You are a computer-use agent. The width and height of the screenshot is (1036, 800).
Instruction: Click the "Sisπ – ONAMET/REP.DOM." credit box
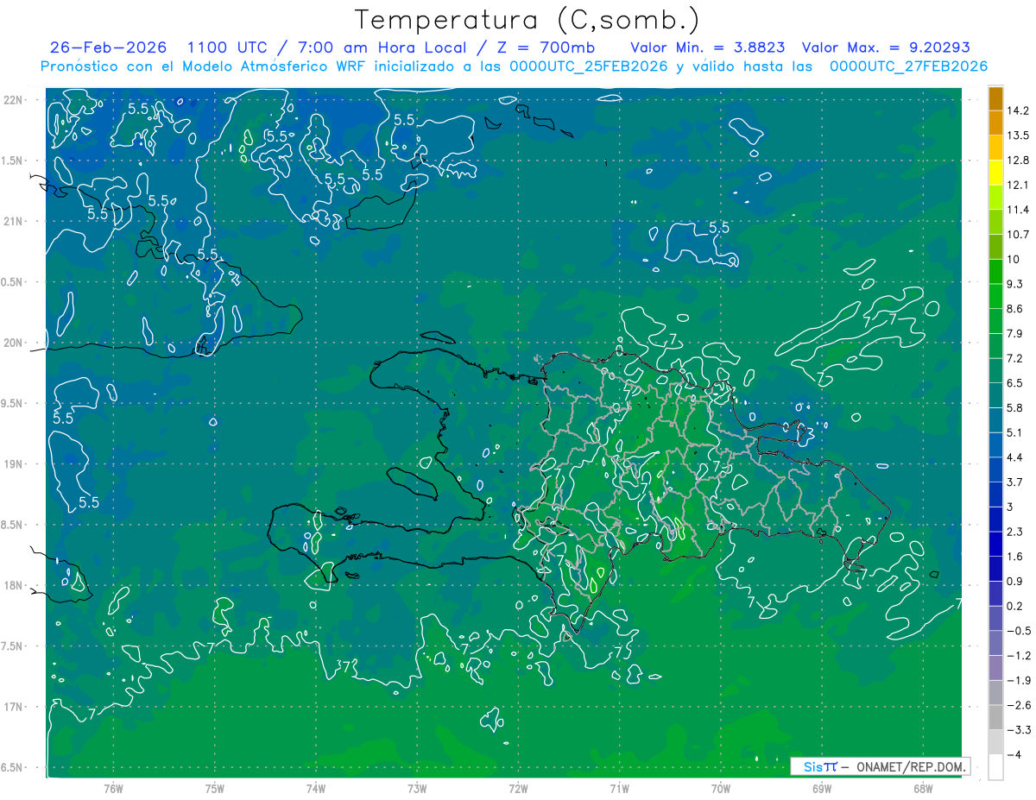click(x=880, y=766)
